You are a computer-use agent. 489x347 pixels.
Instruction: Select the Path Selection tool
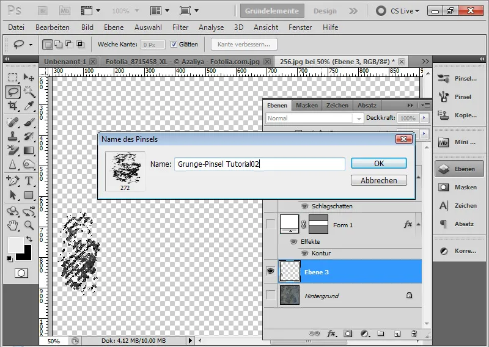(13, 195)
